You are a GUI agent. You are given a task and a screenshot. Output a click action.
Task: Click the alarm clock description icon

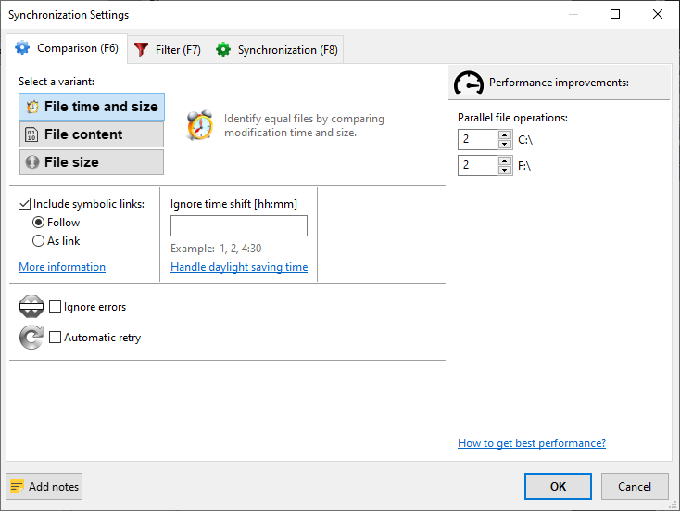coord(199,125)
